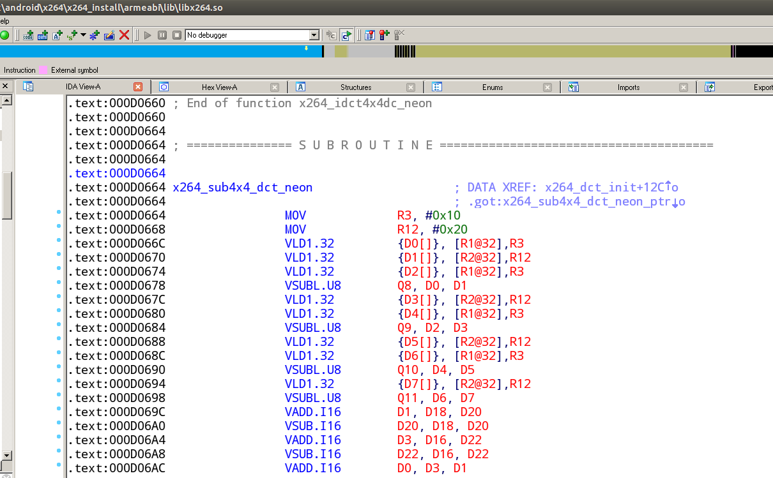Image resolution: width=773 pixels, height=478 pixels.
Task: Click the red X Undefine icon
Action: (125, 35)
